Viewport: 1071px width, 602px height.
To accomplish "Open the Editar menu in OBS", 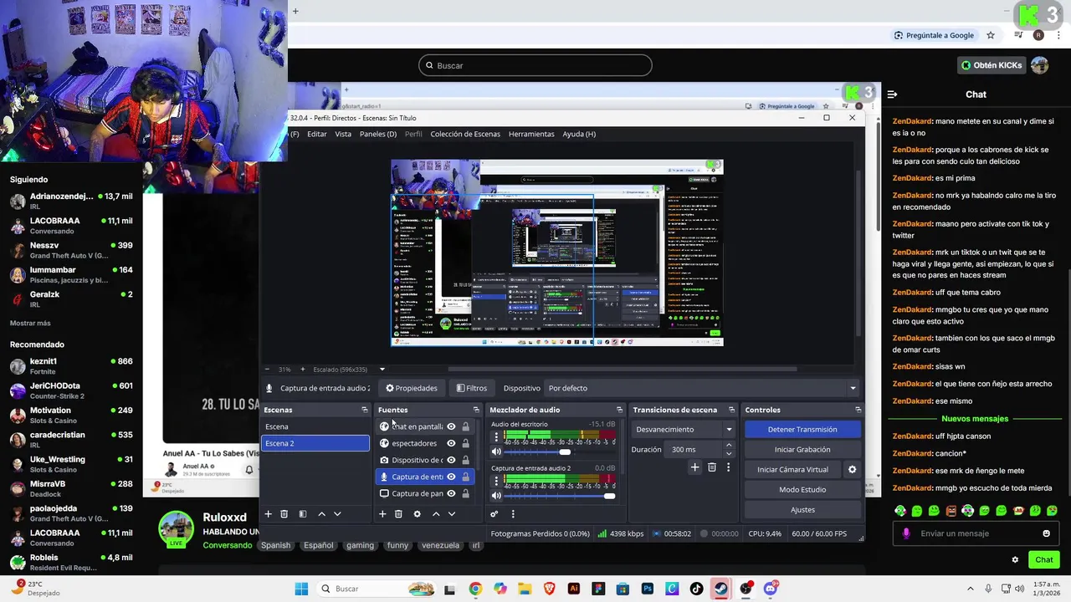I will tap(317, 134).
